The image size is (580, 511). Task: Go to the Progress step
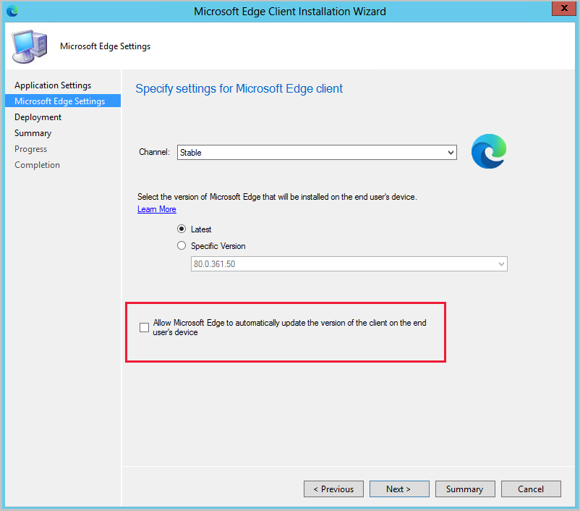[x=30, y=148]
